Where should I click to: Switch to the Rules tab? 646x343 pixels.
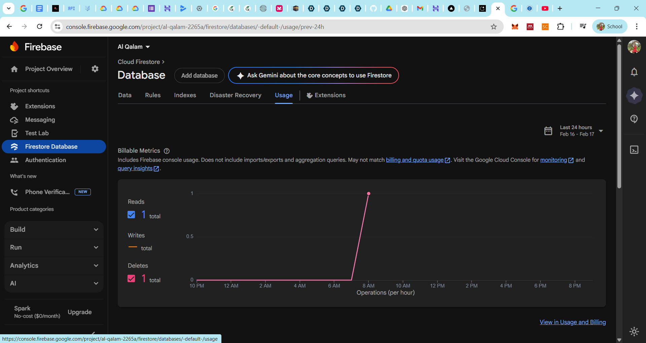153,95
